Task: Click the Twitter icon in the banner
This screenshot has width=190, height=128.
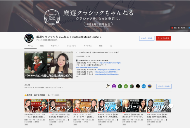Action: point(189,28)
